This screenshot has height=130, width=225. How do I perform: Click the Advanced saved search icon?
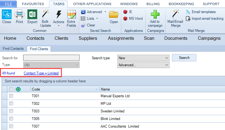(x=83, y=12)
